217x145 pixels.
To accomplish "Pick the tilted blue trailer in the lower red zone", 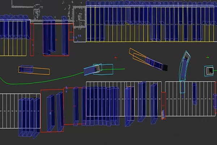I will point(60,112).
